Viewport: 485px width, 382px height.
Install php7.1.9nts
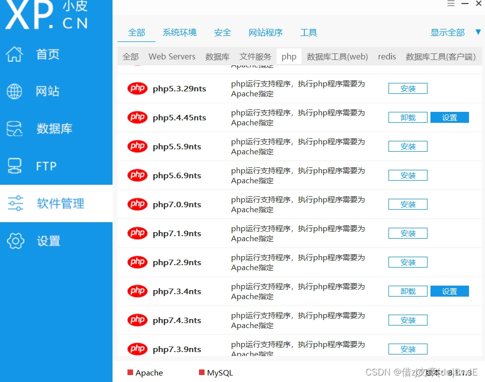point(407,233)
